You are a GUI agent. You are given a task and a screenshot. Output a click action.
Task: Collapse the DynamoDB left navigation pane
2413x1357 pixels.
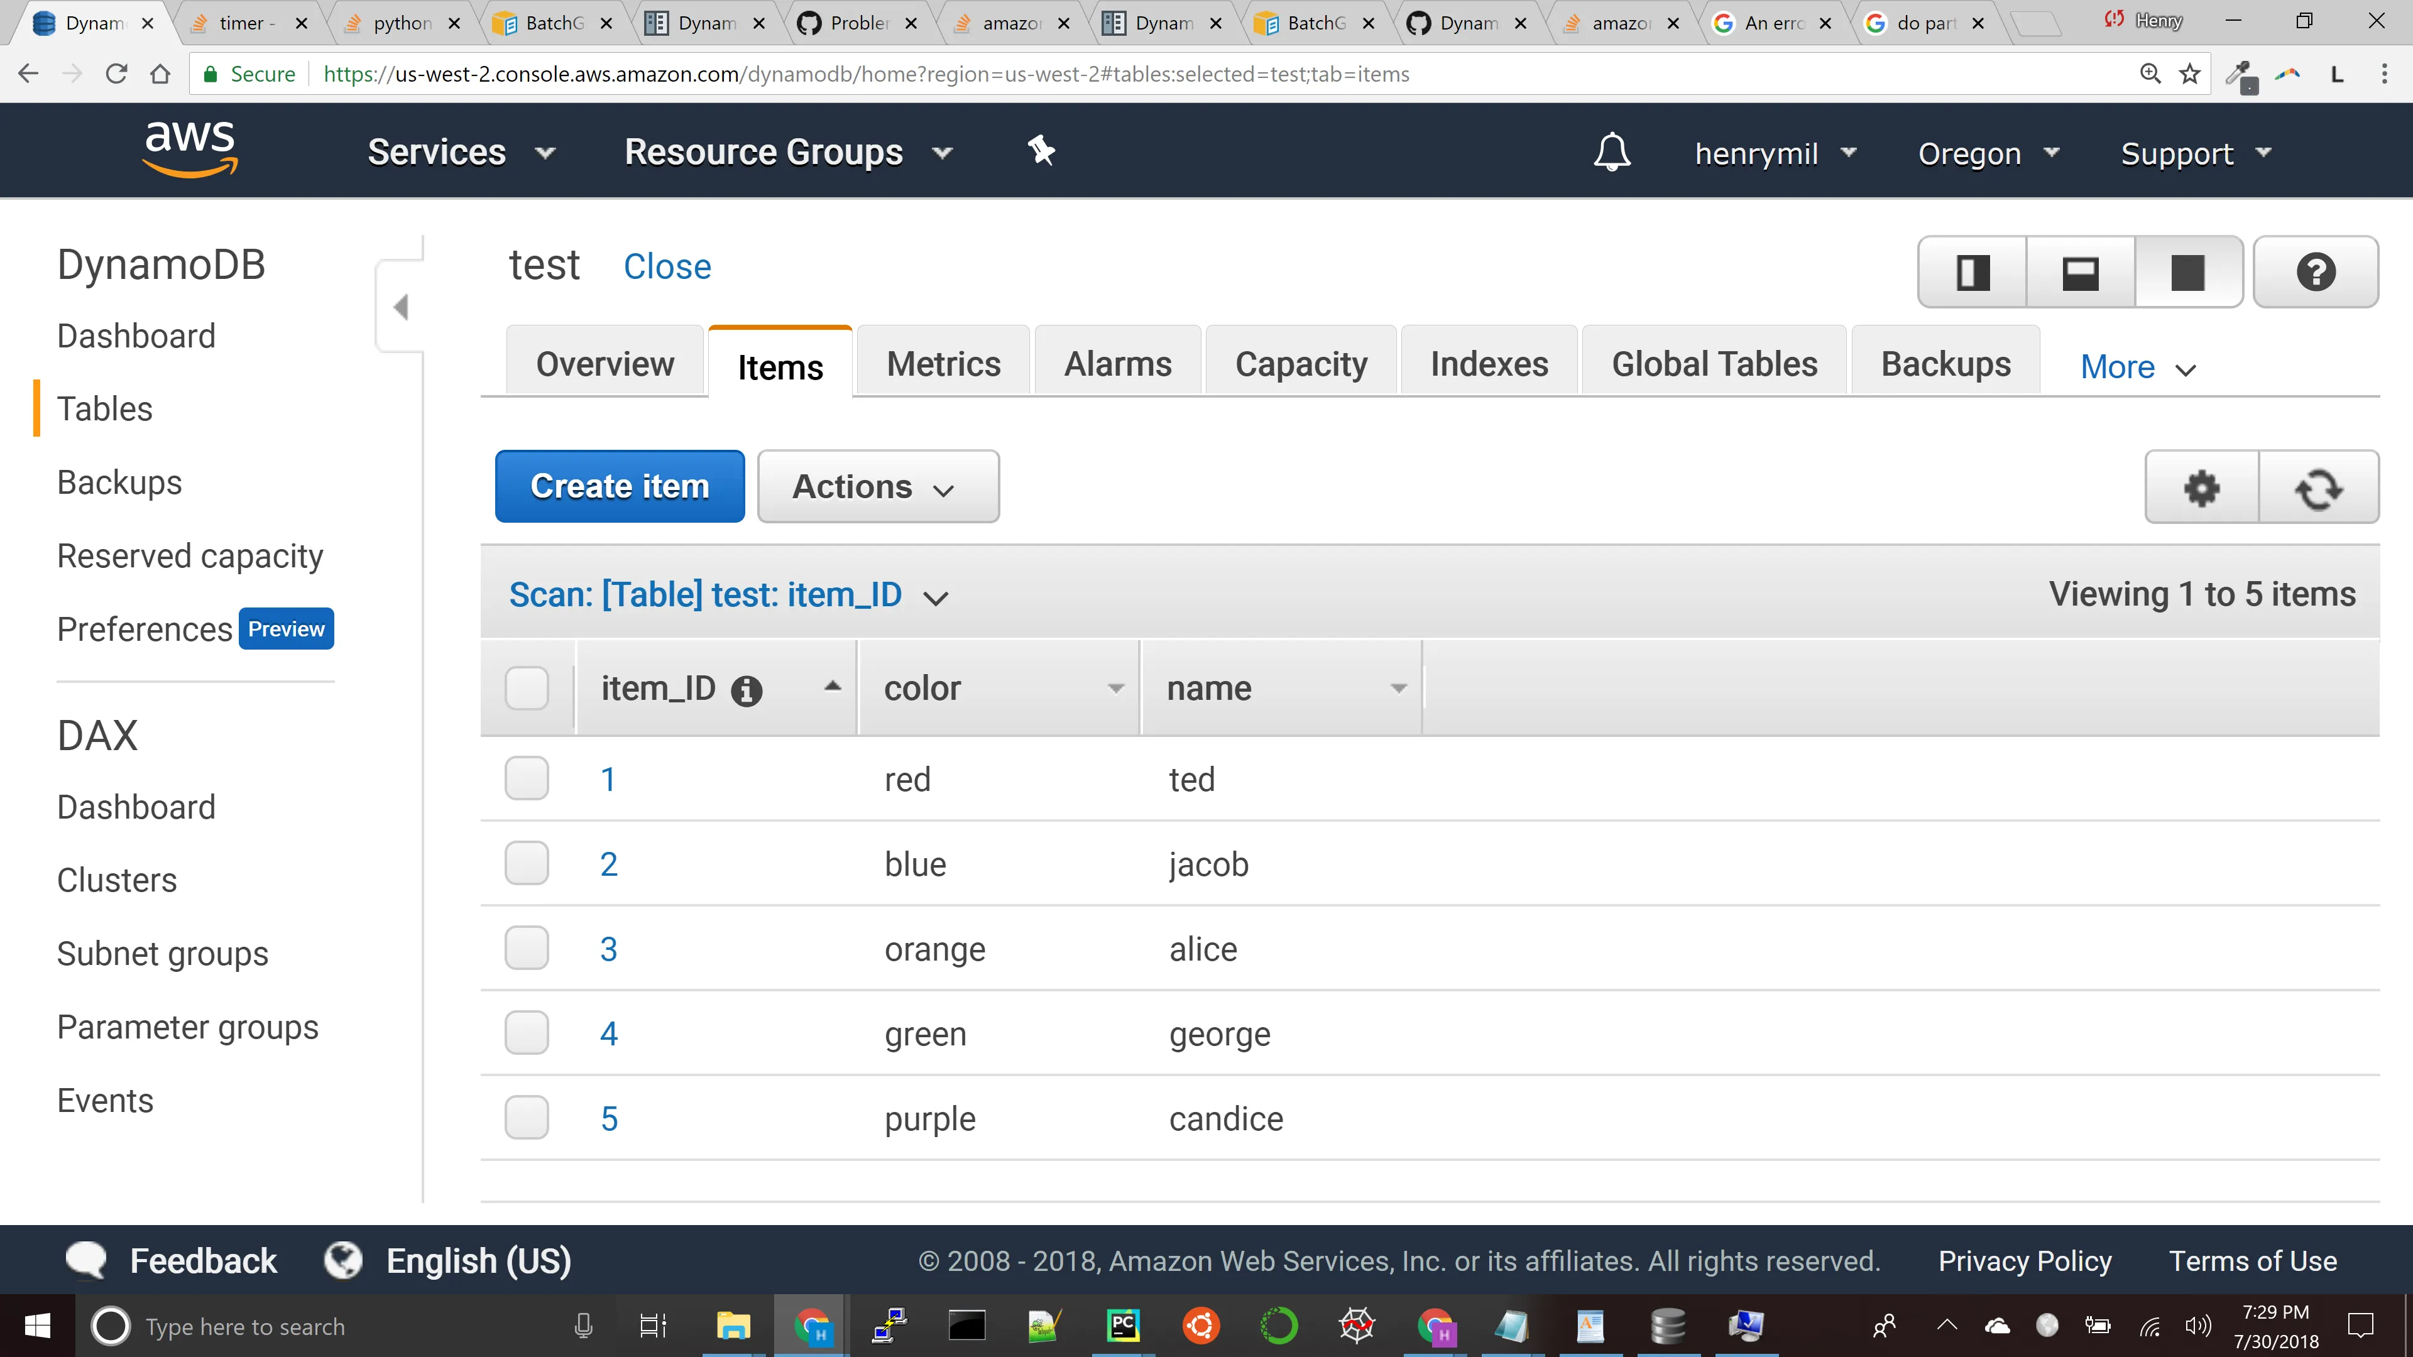(401, 306)
